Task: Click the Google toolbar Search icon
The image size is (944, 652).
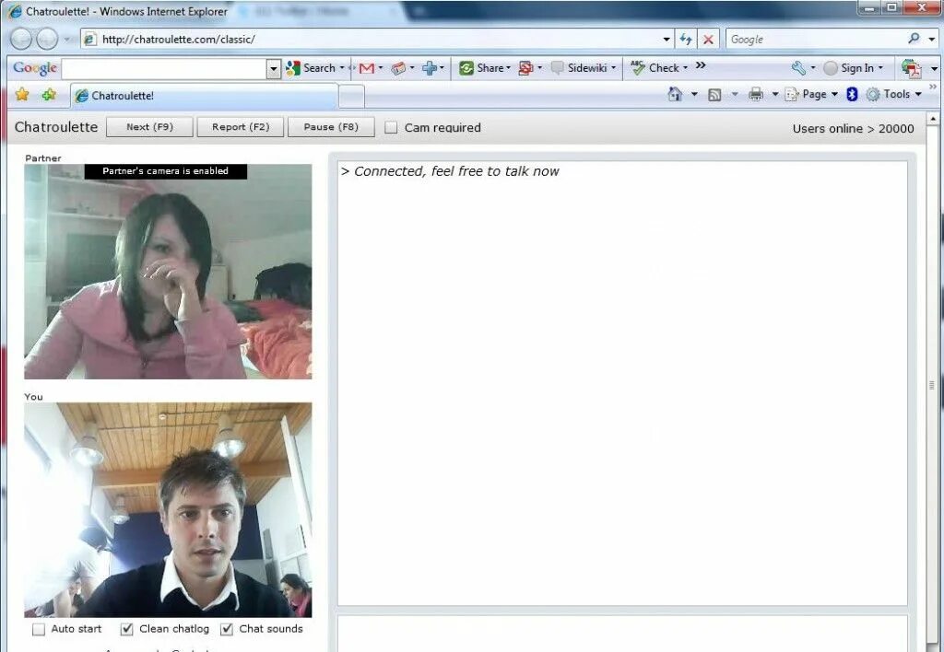Action: (292, 68)
